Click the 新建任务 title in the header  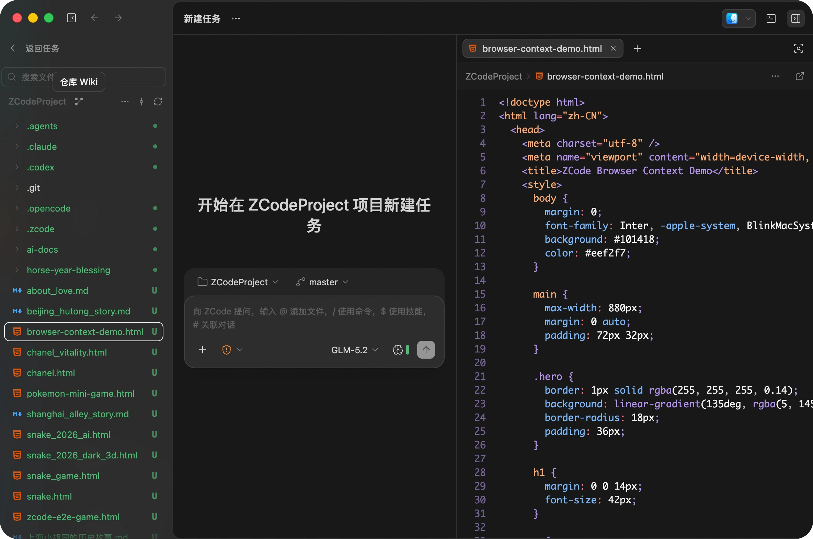click(x=202, y=19)
